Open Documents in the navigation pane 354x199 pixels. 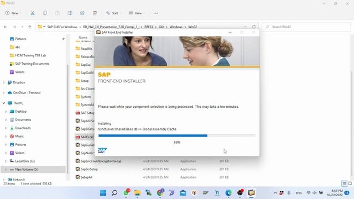[23, 119]
